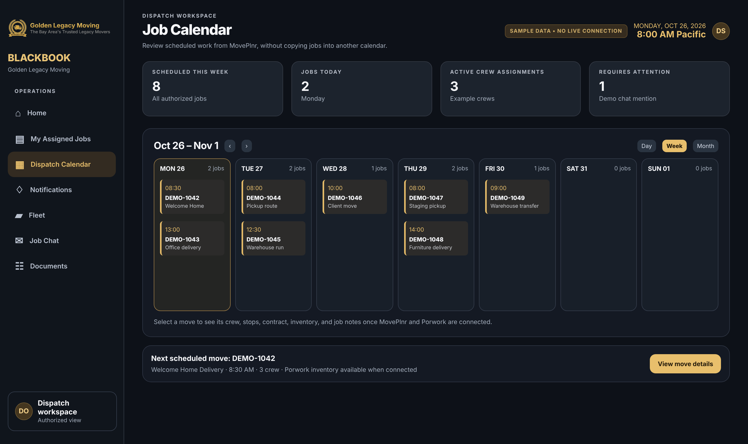Screen dimensions: 748x444
Task: Click the Requires Attention card
Action: pos(659,89)
